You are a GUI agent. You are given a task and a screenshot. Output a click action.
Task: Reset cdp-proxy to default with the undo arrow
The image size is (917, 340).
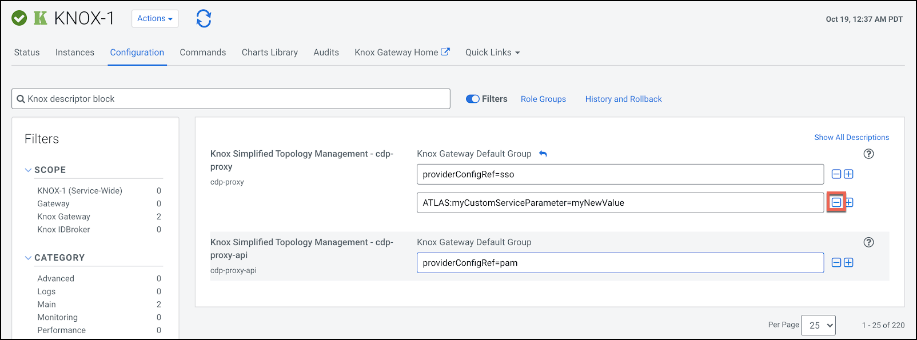click(x=543, y=154)
